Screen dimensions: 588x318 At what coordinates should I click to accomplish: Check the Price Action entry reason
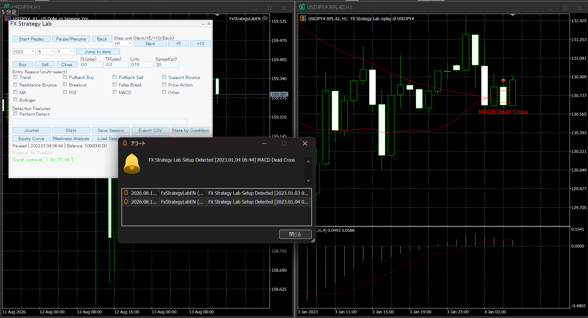(164, 85)
